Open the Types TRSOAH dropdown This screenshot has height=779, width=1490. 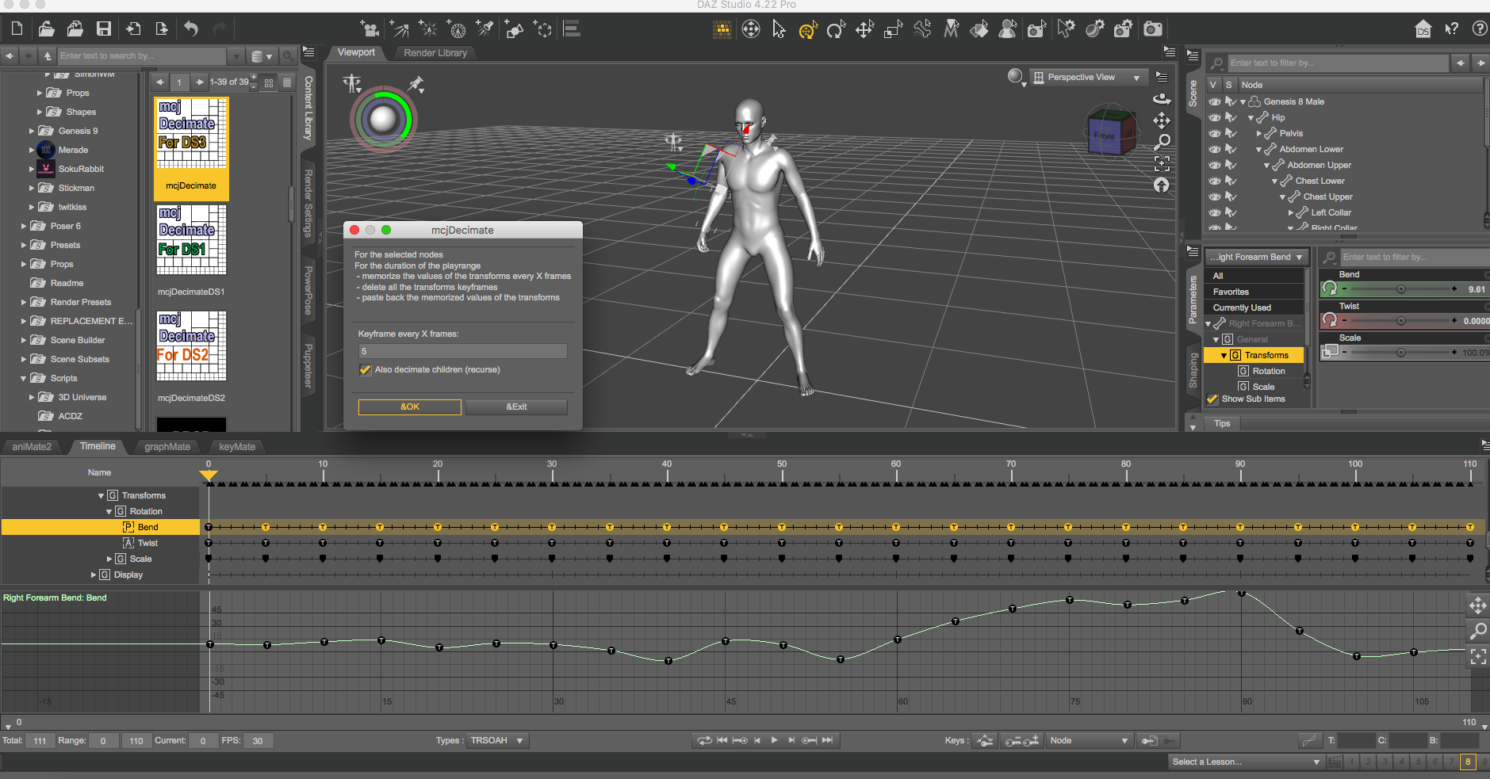pos(496,741)
